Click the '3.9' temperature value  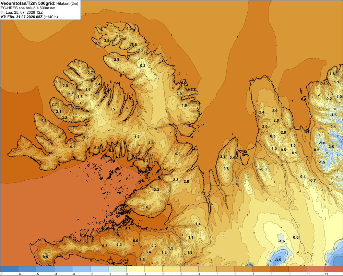coord(58,82)
